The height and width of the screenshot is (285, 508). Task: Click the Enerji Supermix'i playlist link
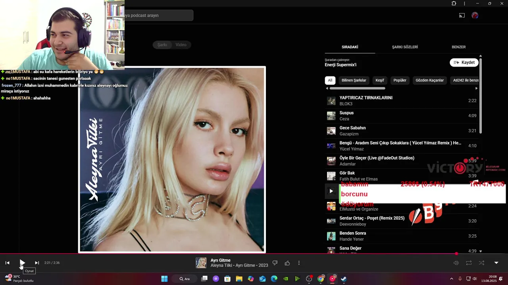(x=341, y=65)
